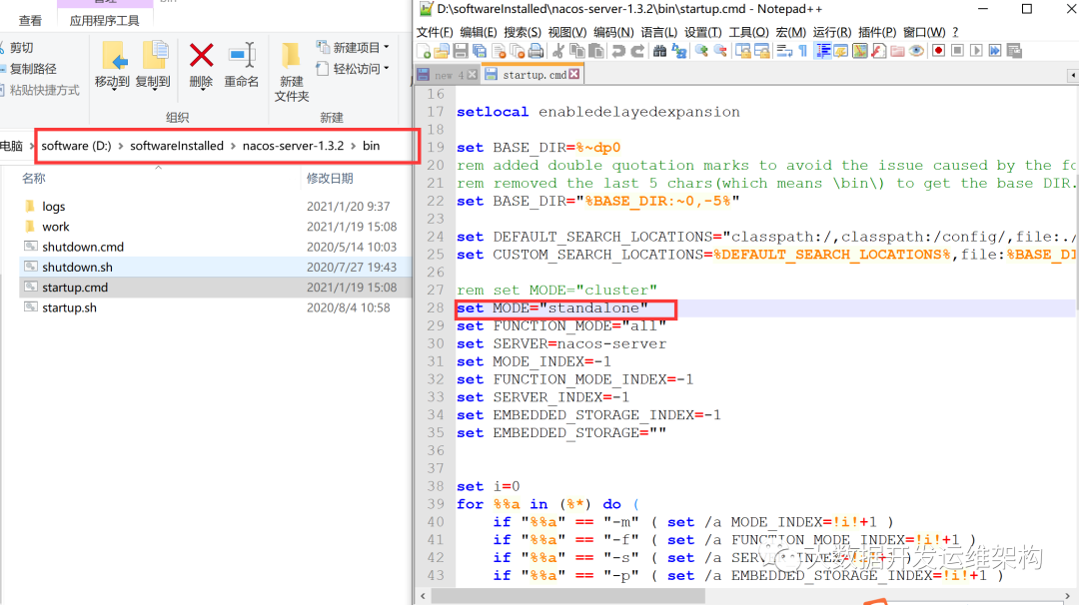Toggle indent guide icon in toolbar
This screenshot has width=1079, height=605.
[822, 51]
